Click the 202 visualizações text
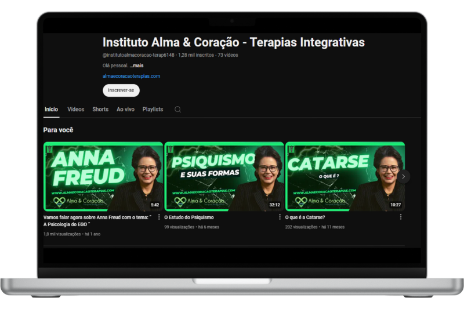 point(301,227)
